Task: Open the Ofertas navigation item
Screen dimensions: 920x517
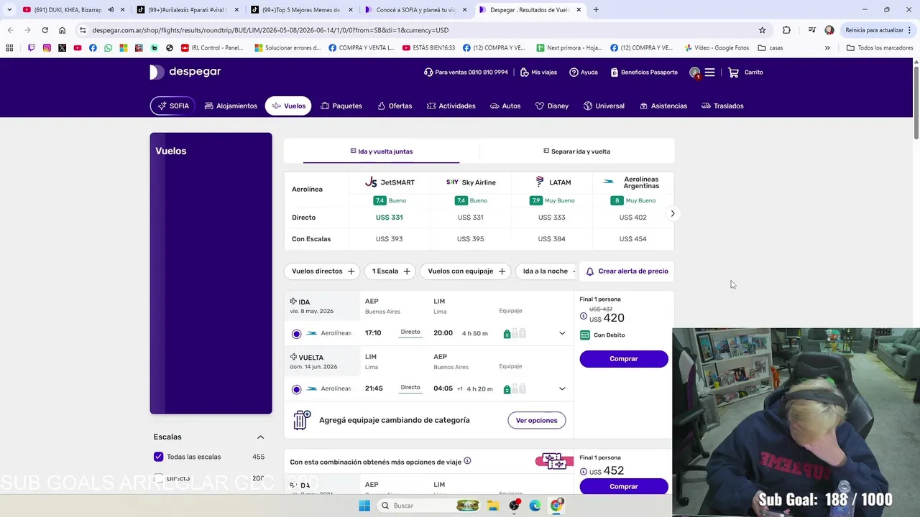Action: pyautogui.click(x=395, y=106)
